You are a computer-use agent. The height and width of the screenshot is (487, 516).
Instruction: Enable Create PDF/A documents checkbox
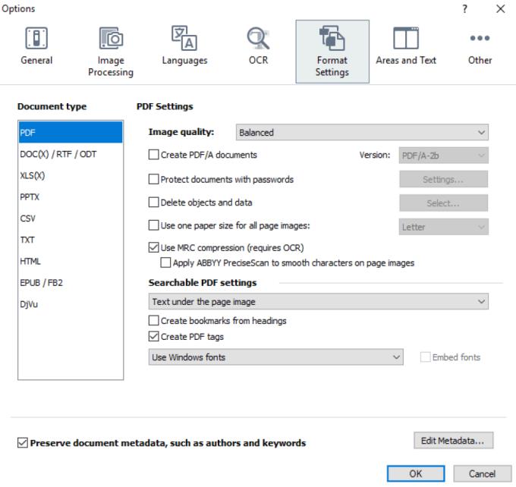pyautogui.click(x=154, y=155)
